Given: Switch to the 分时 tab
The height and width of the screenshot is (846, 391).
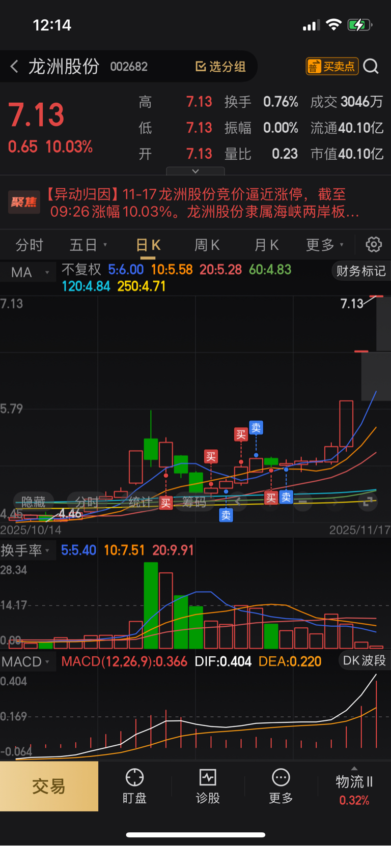Looking at the screenshot, I should click(x=30, y=245).
